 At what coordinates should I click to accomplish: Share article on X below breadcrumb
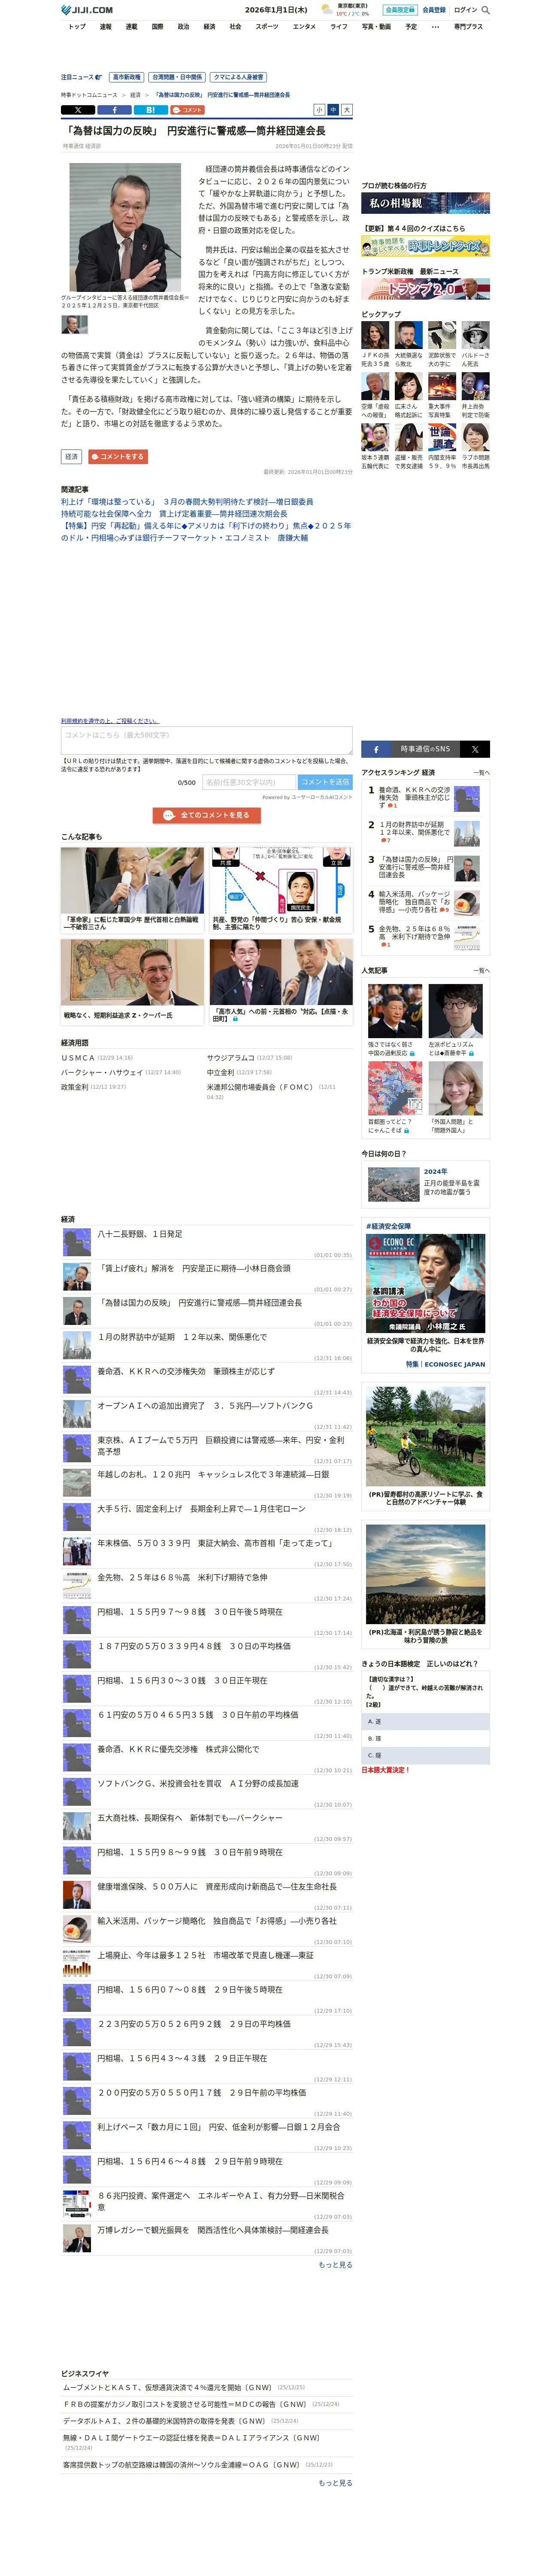[78, 110]
